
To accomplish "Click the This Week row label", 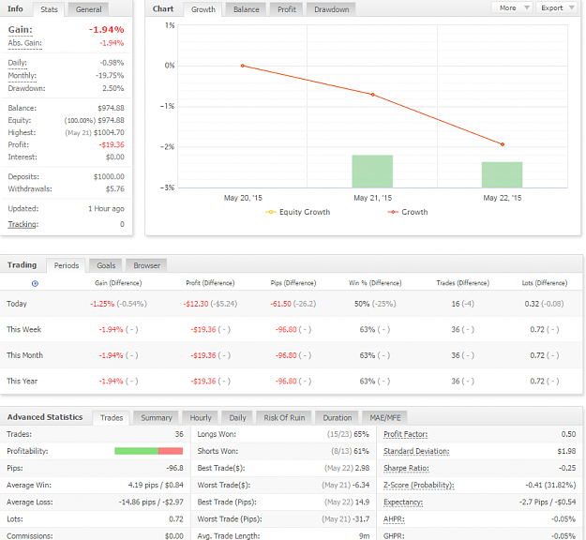I will pos(24,330).
